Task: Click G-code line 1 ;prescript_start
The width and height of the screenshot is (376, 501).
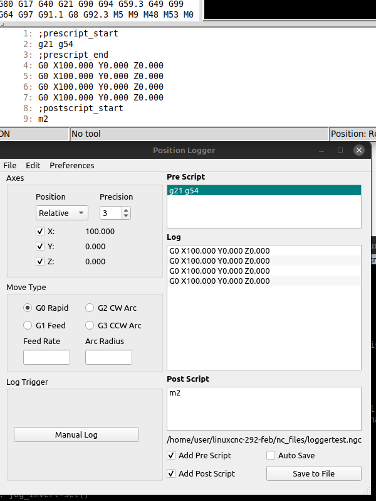Action: (x=78, y=33)
